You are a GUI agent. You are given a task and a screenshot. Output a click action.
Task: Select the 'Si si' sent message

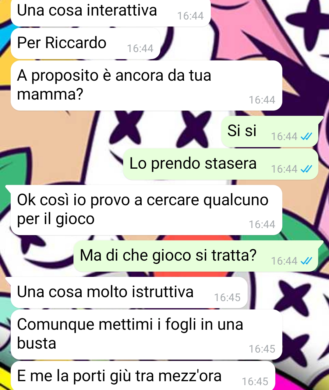pos(270,132)
